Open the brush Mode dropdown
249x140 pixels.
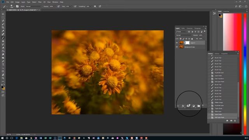click(33, 6)
